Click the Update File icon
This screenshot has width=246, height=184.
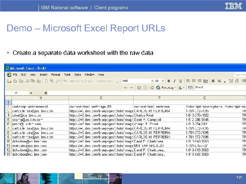pyautogui.click(x=52, y=81)
